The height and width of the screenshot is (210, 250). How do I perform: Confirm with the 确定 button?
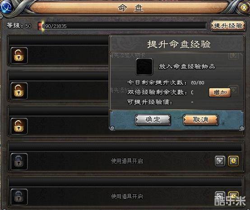[153, 120]
